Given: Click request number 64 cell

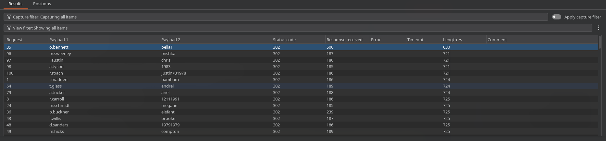Looking at the screenshot, I should [x=26, y=86].
